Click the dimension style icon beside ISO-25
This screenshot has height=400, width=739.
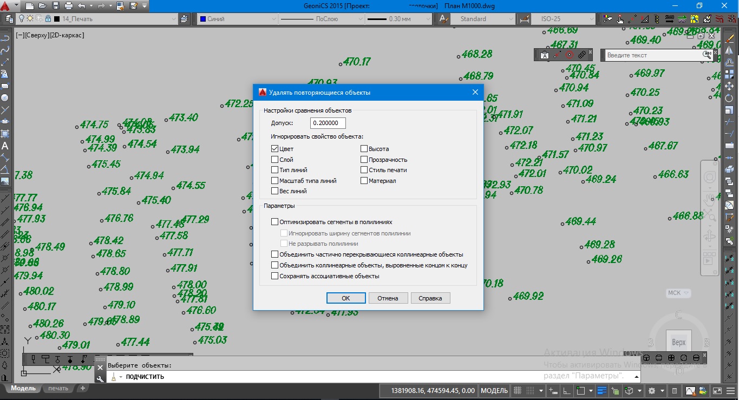[x=524, y=18]
